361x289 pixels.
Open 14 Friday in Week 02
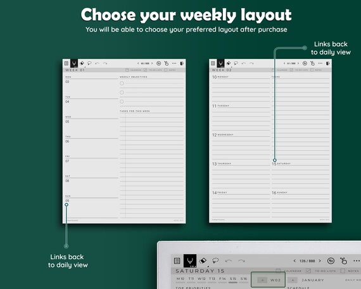click(x=219, y=193)
